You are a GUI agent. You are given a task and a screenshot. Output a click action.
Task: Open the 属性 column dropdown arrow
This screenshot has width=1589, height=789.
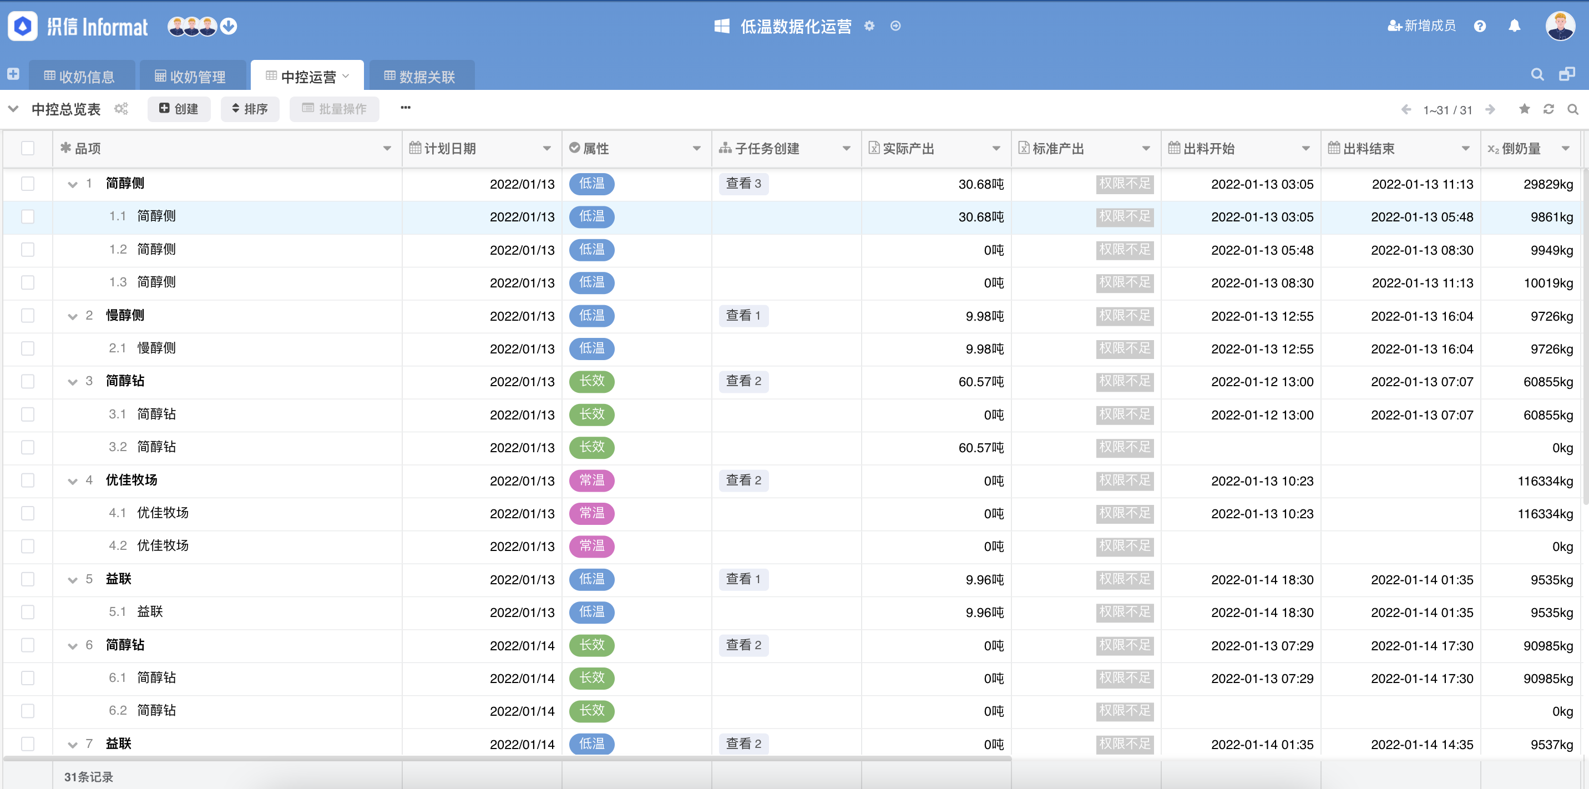click(697, 149)
